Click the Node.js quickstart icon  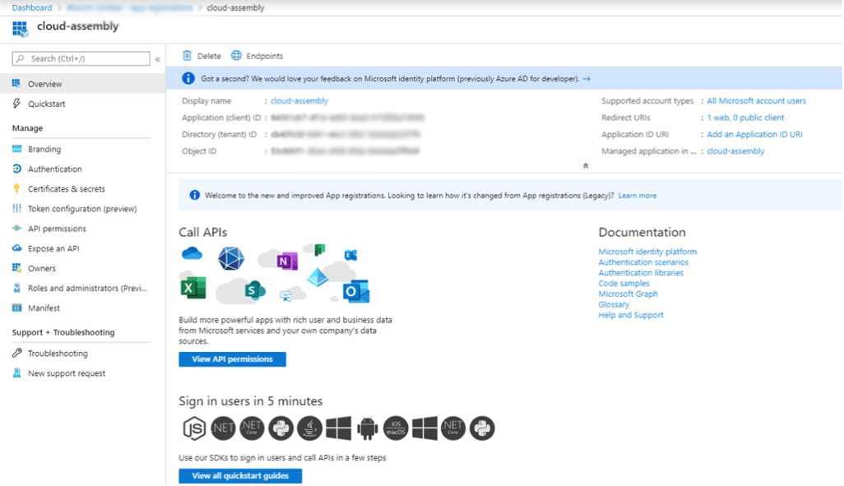[x=194, y=428]
